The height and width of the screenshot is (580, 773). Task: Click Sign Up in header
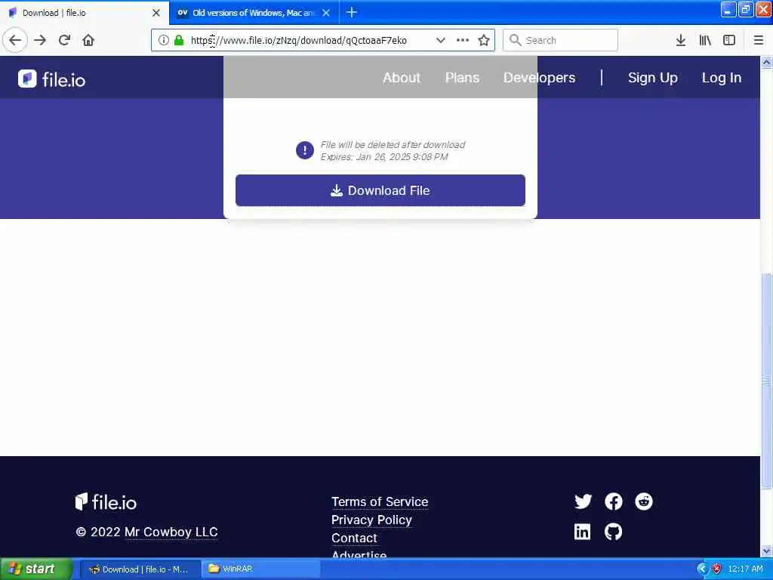tap(653, 78)
